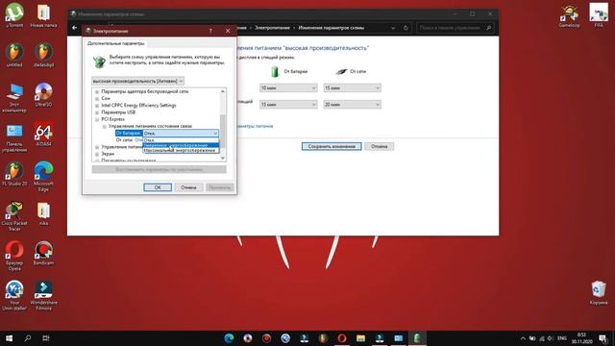Choose Максимальное энергосбережение in the list
Image resolution: width=615 pixels, height=346 pixels.
click(181, 150)
